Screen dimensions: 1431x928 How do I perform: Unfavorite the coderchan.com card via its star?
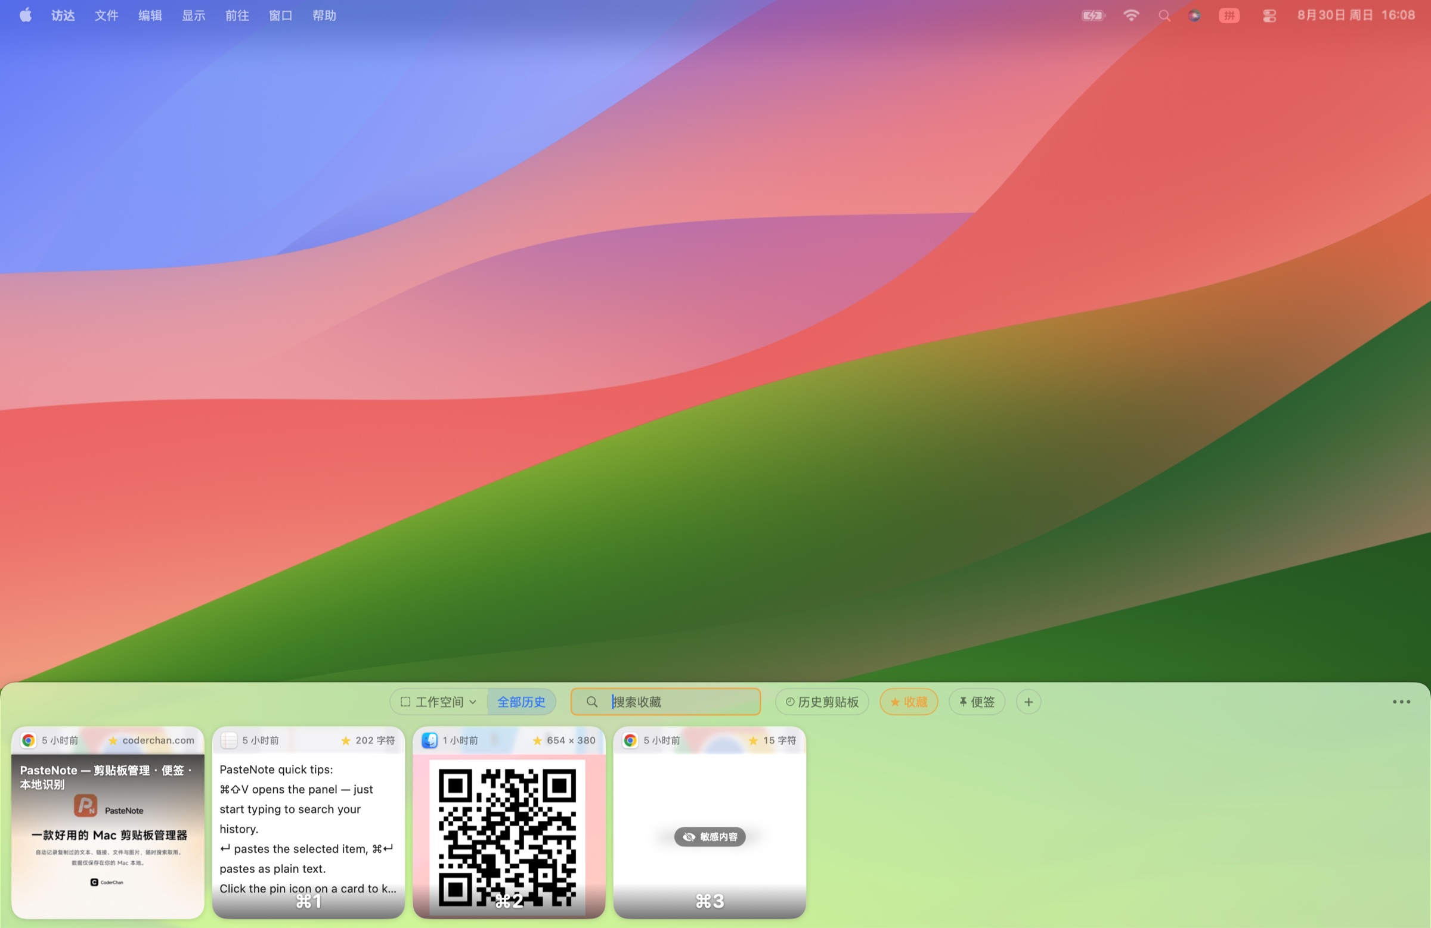coord(113,740)
